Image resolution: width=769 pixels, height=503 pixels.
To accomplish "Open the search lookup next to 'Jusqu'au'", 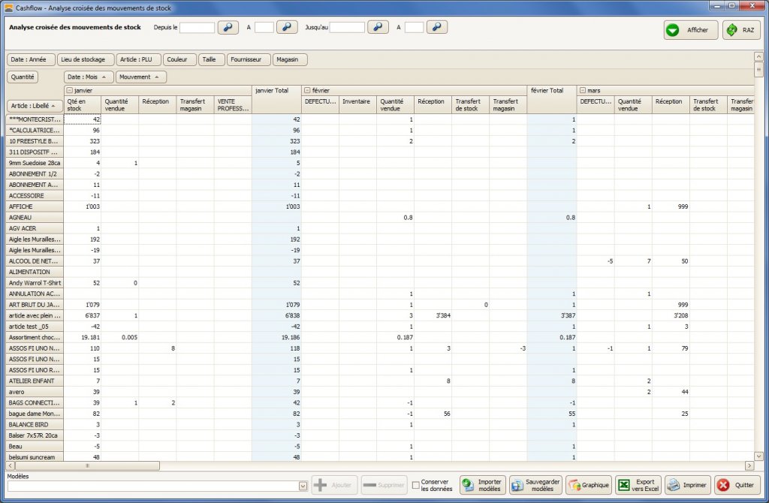I will 378,27.
